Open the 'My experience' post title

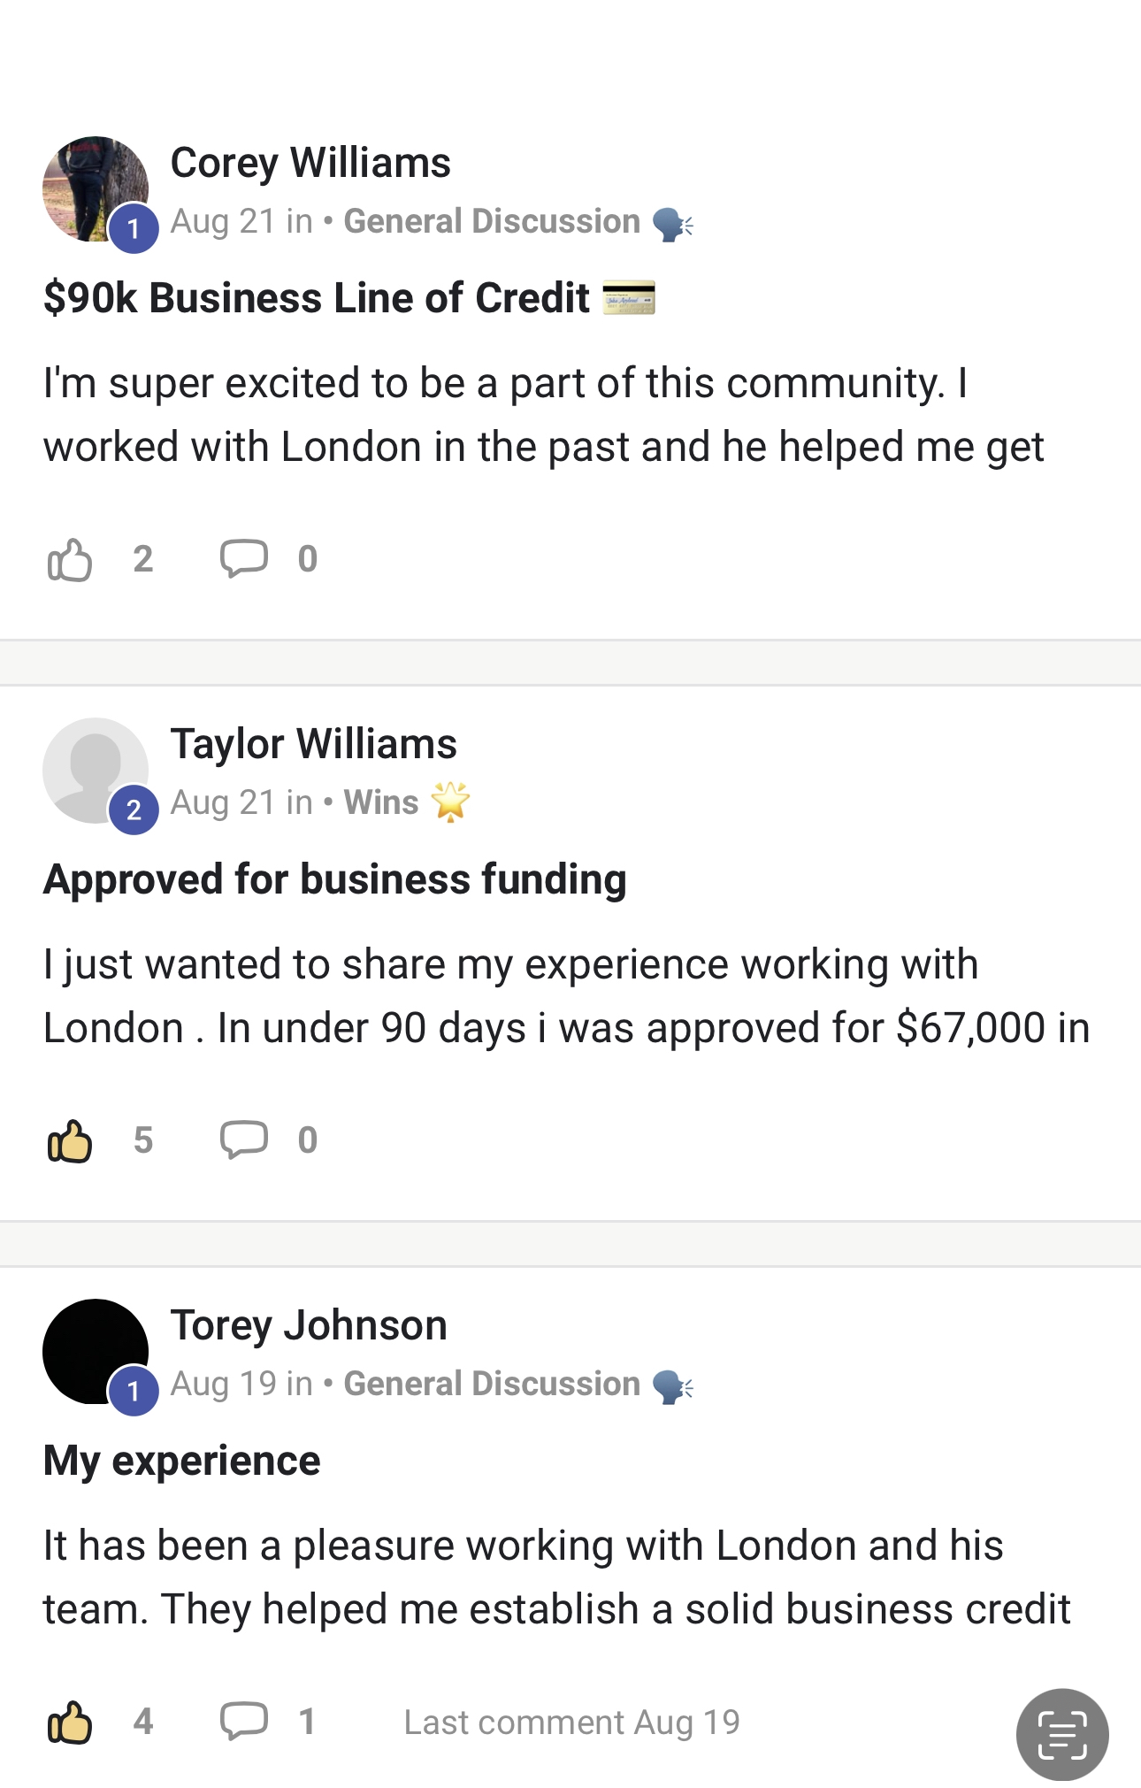(x=182, y=1461)
